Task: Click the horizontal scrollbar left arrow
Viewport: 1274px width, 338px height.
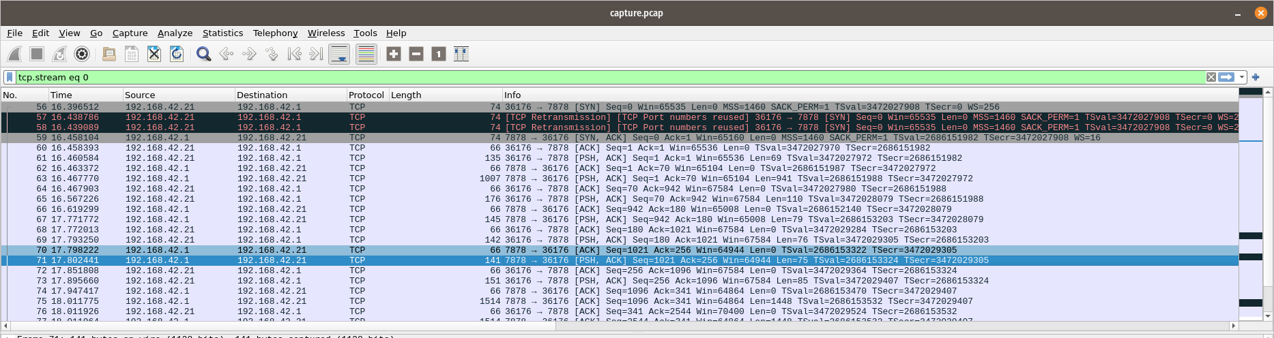Action: [6, 326]
